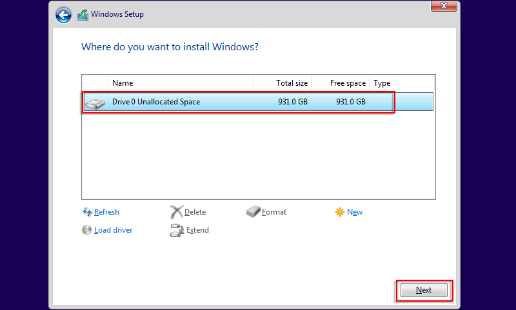The width and height of the screenshot is (516, 310).
Task: Click the hard drive icon for Drive 0
Action: [x=95, y=102]
